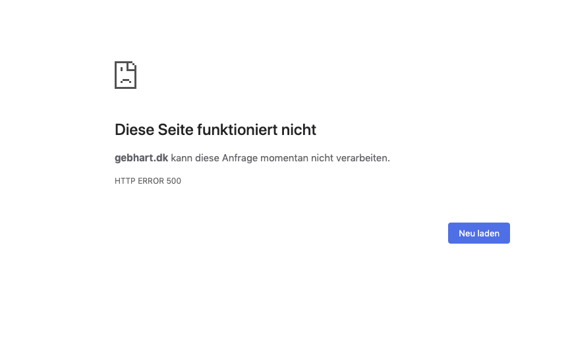Click the number 500 in the error code
The height and width of the screenshot is (349, 570).
[173, 181]
